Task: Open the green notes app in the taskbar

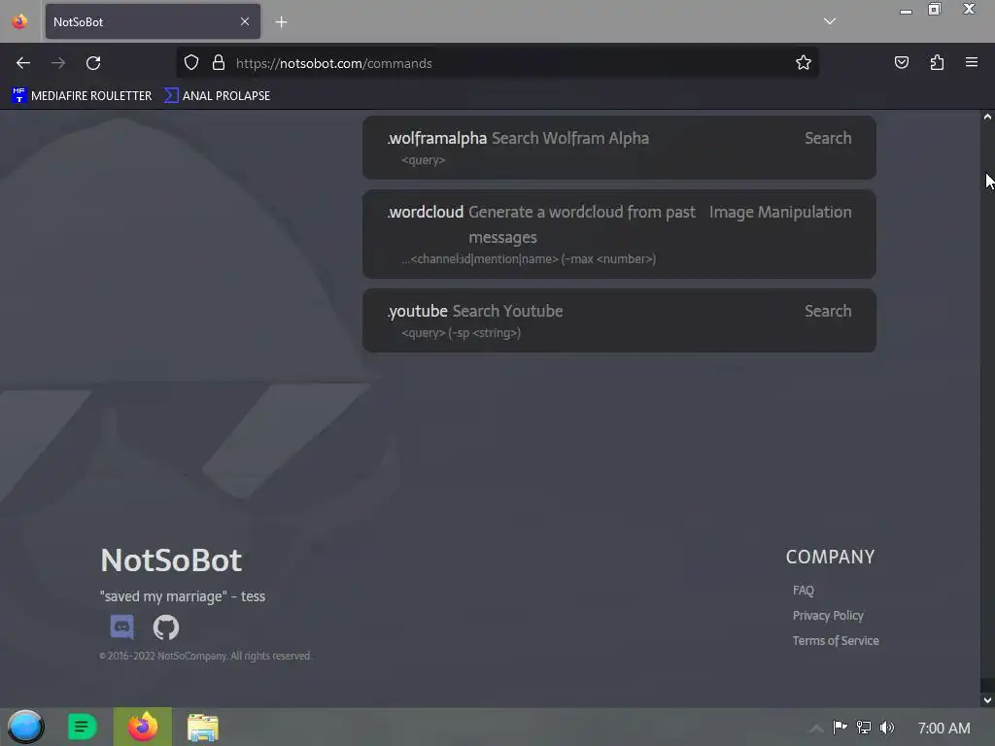Action: coord(82,727)
